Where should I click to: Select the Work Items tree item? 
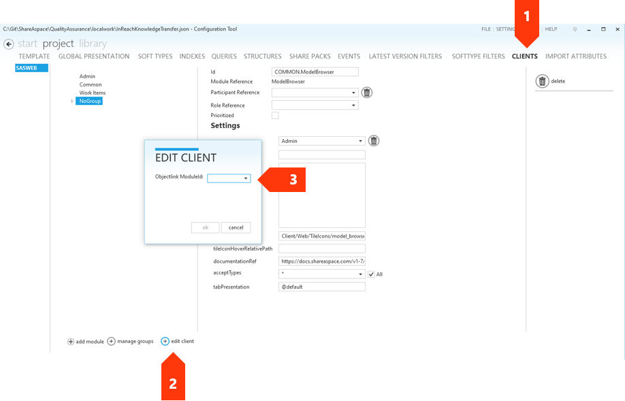tap(93, 93)
